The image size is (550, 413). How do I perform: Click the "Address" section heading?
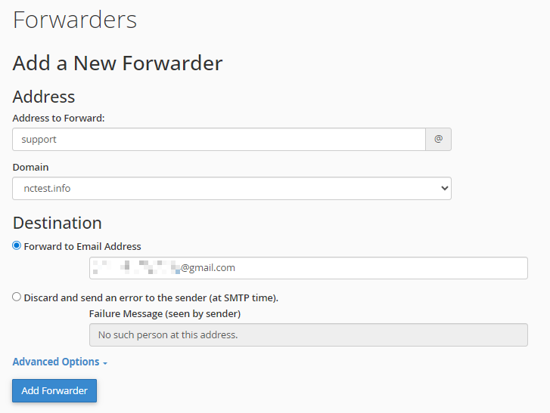coord(44,97)
